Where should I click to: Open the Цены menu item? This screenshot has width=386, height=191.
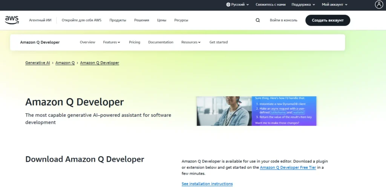coord(161,20)
